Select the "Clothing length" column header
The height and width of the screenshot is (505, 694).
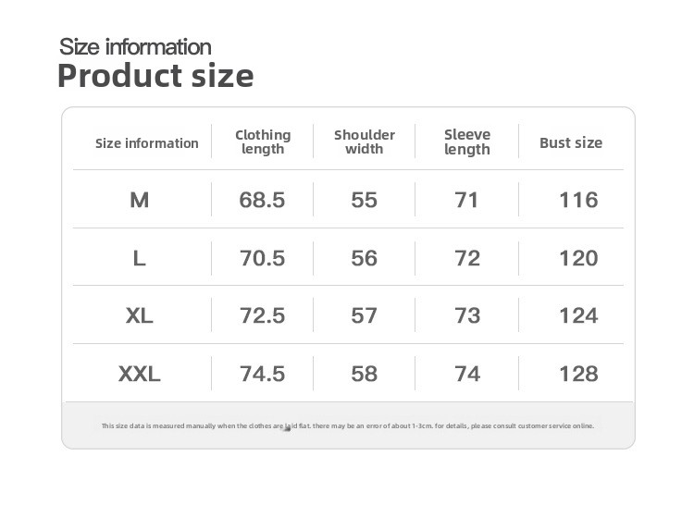point(263,142)
